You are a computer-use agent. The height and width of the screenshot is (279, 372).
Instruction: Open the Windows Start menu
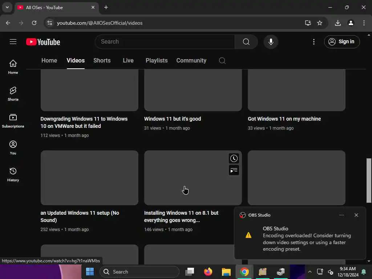point(90,272)
